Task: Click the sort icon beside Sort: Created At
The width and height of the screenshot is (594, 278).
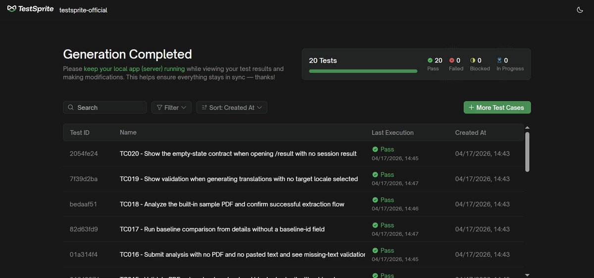Action: (204, 107)
